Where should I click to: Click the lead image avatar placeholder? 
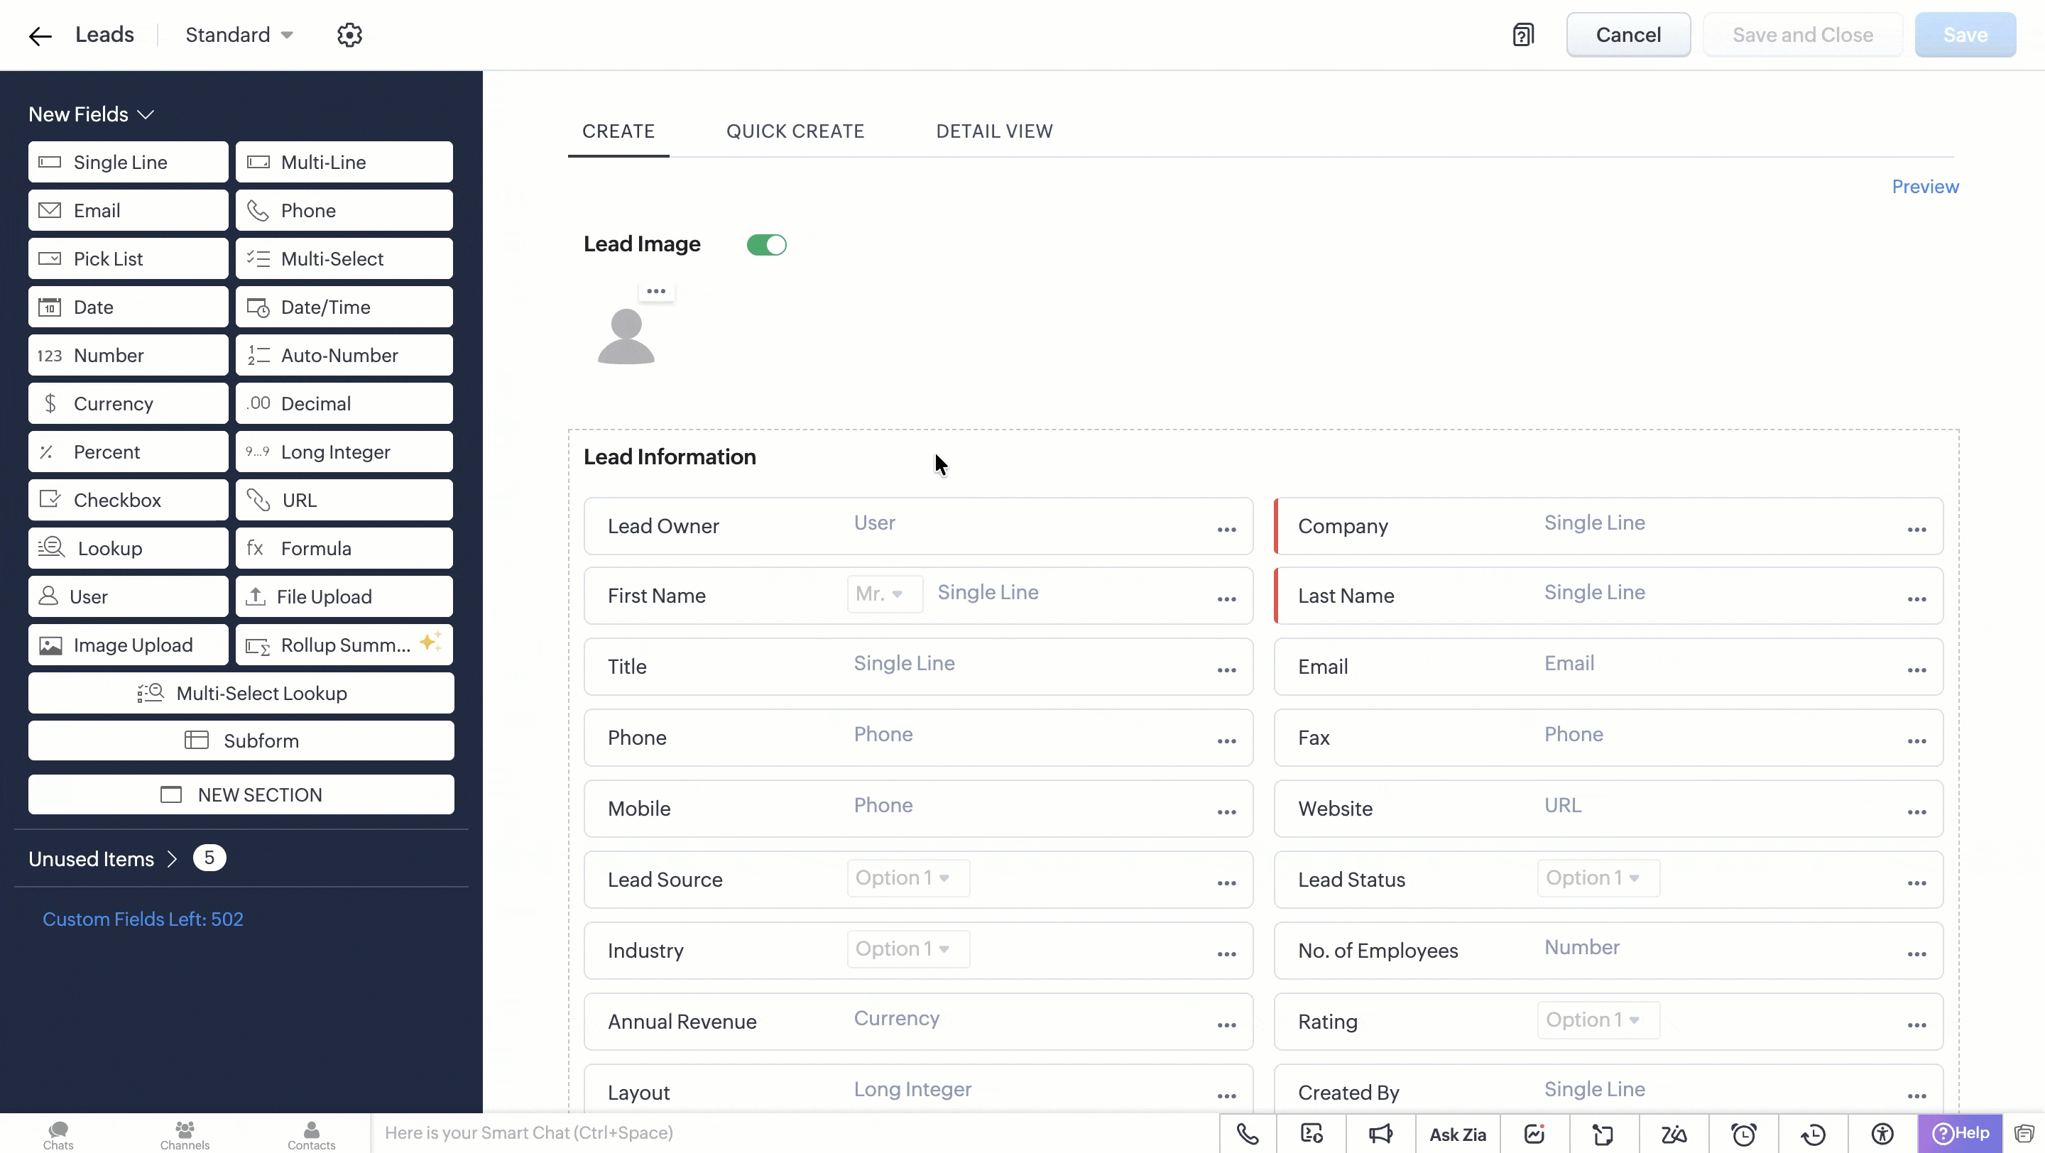click(x=626, y=337)
